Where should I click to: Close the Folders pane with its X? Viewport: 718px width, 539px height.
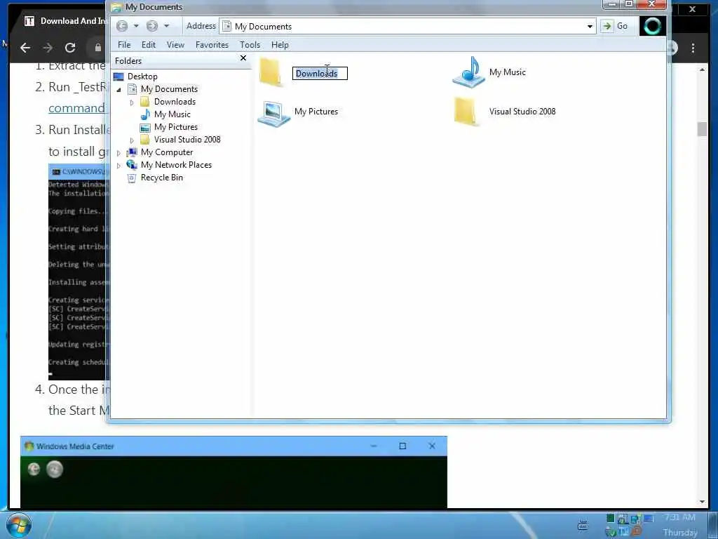click(x=243, y=58)
